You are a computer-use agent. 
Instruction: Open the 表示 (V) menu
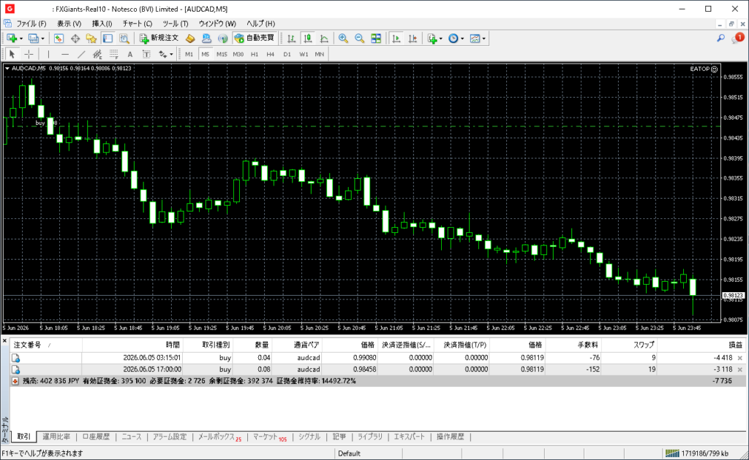coord(69,24)
